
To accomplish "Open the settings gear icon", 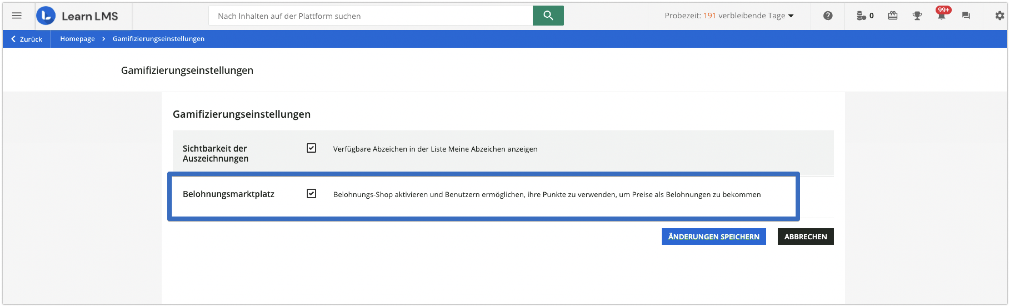I will 999,16.
